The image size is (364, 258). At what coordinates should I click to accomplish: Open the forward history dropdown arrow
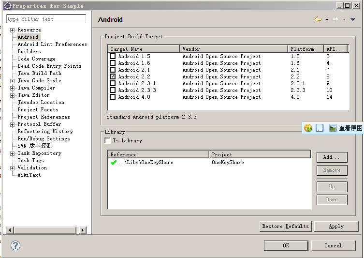345,20
